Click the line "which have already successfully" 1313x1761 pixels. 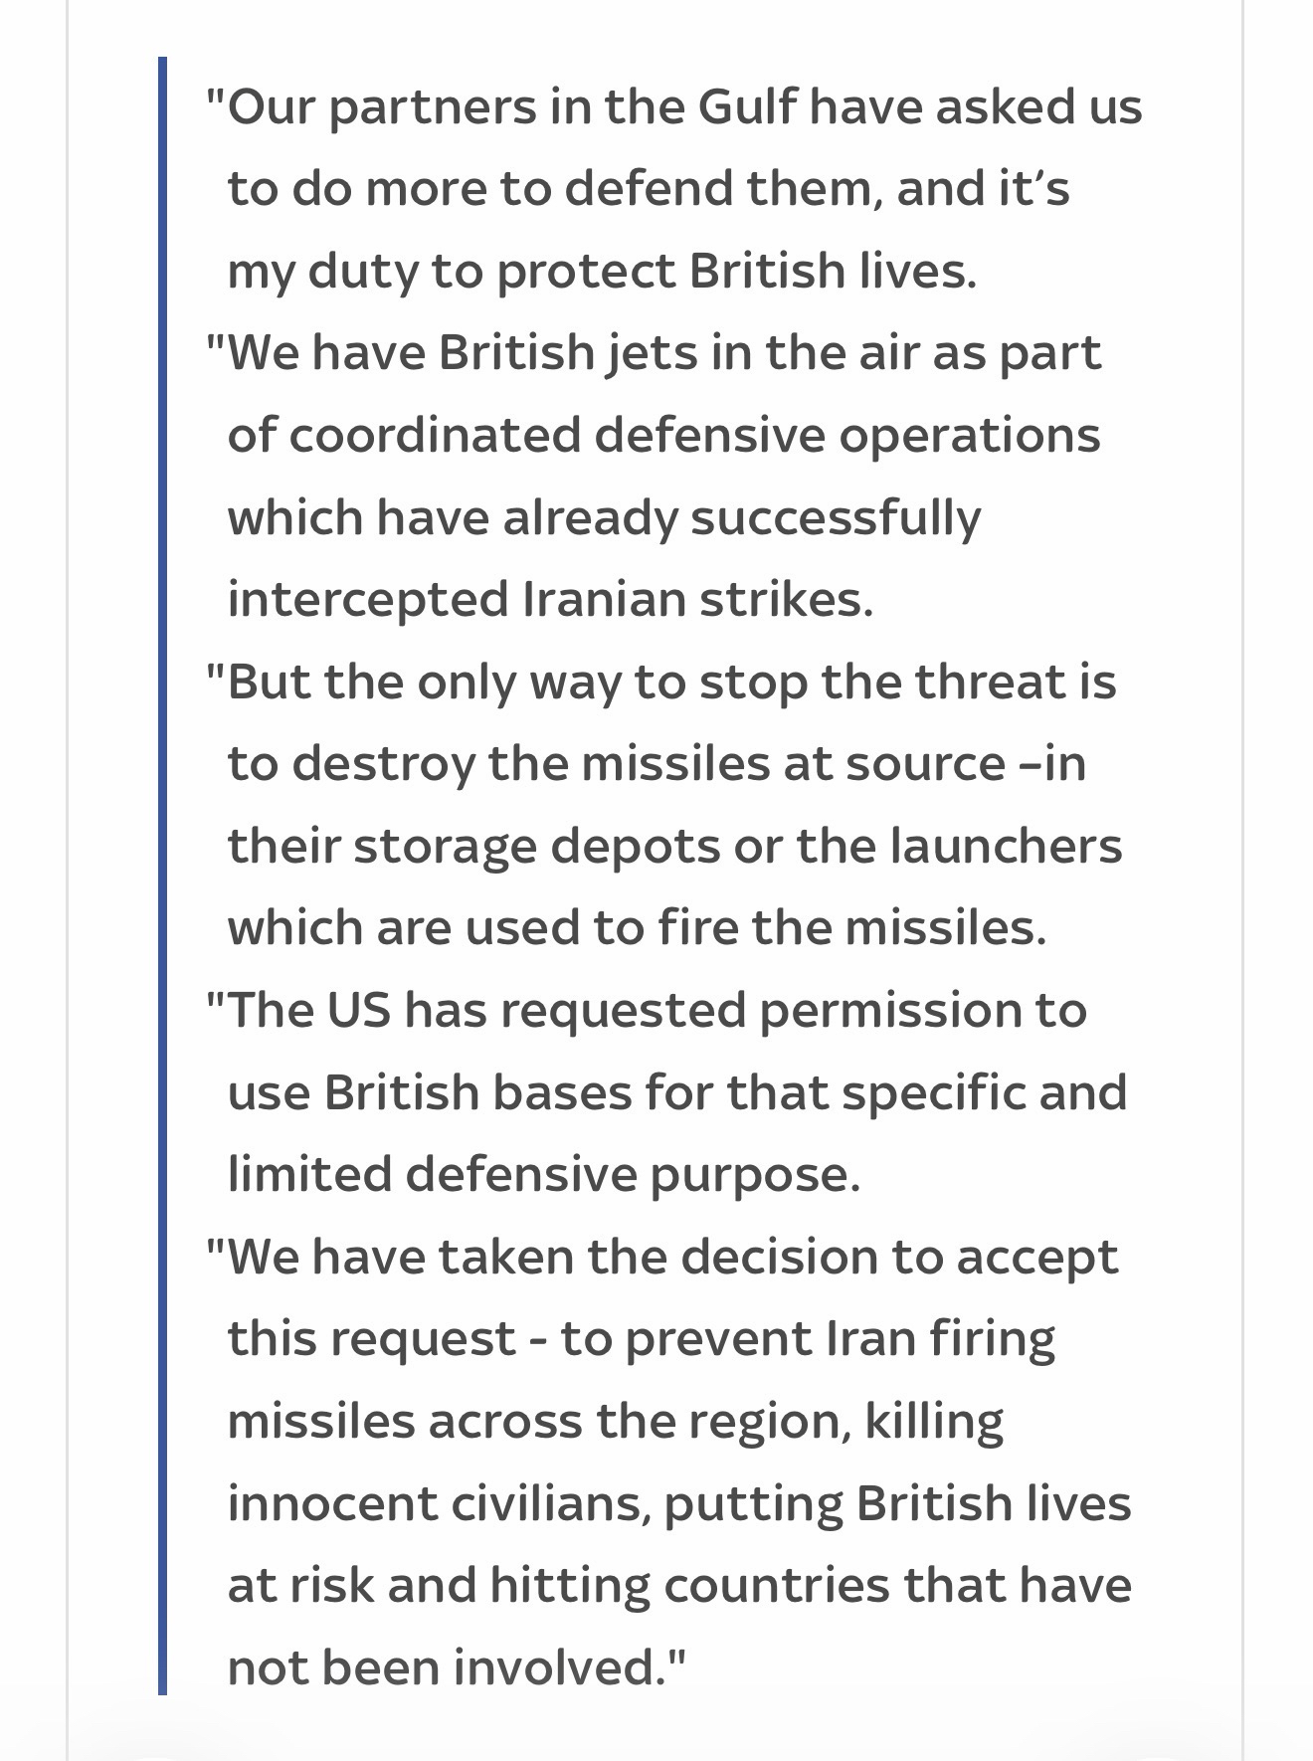[x=604, y=517]
